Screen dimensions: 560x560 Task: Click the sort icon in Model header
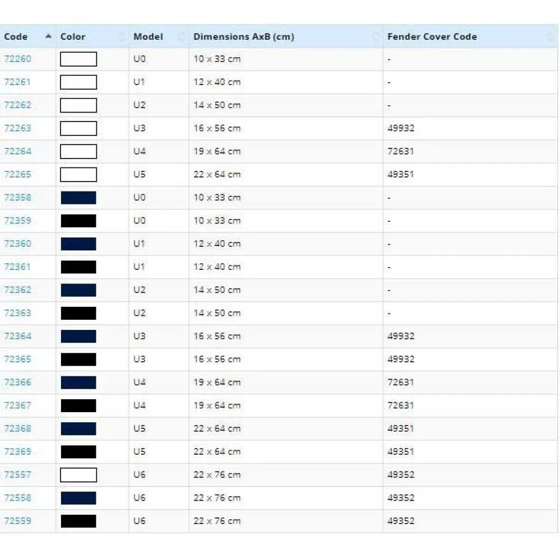click(x=181, y=37)
